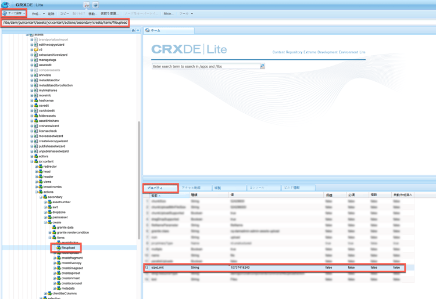The width and height of the screenshot is (436, 299).
Task: Select the ホーム home tab
Action: [169, 30]
